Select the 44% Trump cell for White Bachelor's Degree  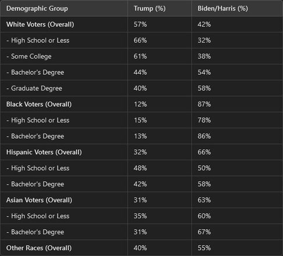pyautogui.click(x=140, y=73)
